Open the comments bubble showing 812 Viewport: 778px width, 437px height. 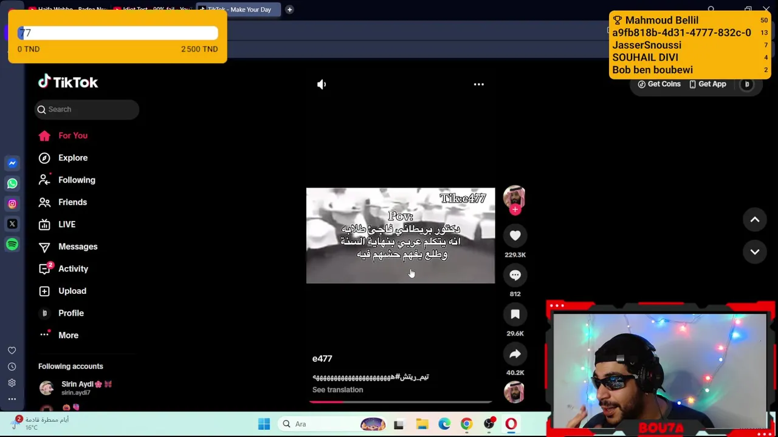[515, 275]
